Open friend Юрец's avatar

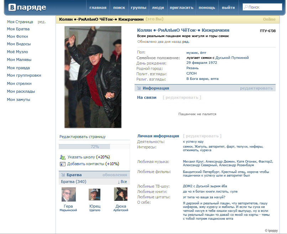[x=95, y=194]
